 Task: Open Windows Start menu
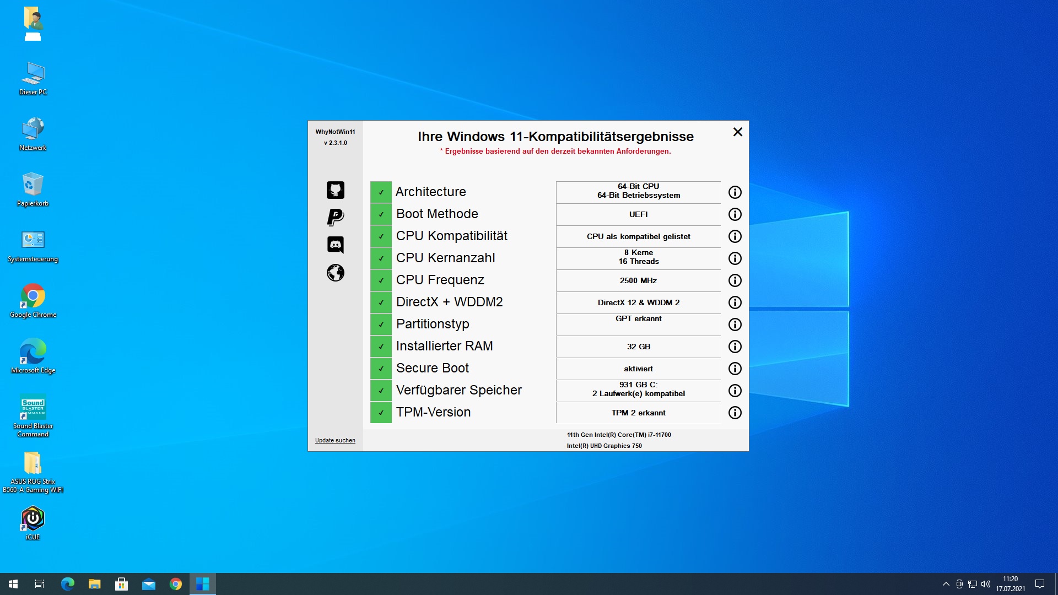(x=13, y=584)
